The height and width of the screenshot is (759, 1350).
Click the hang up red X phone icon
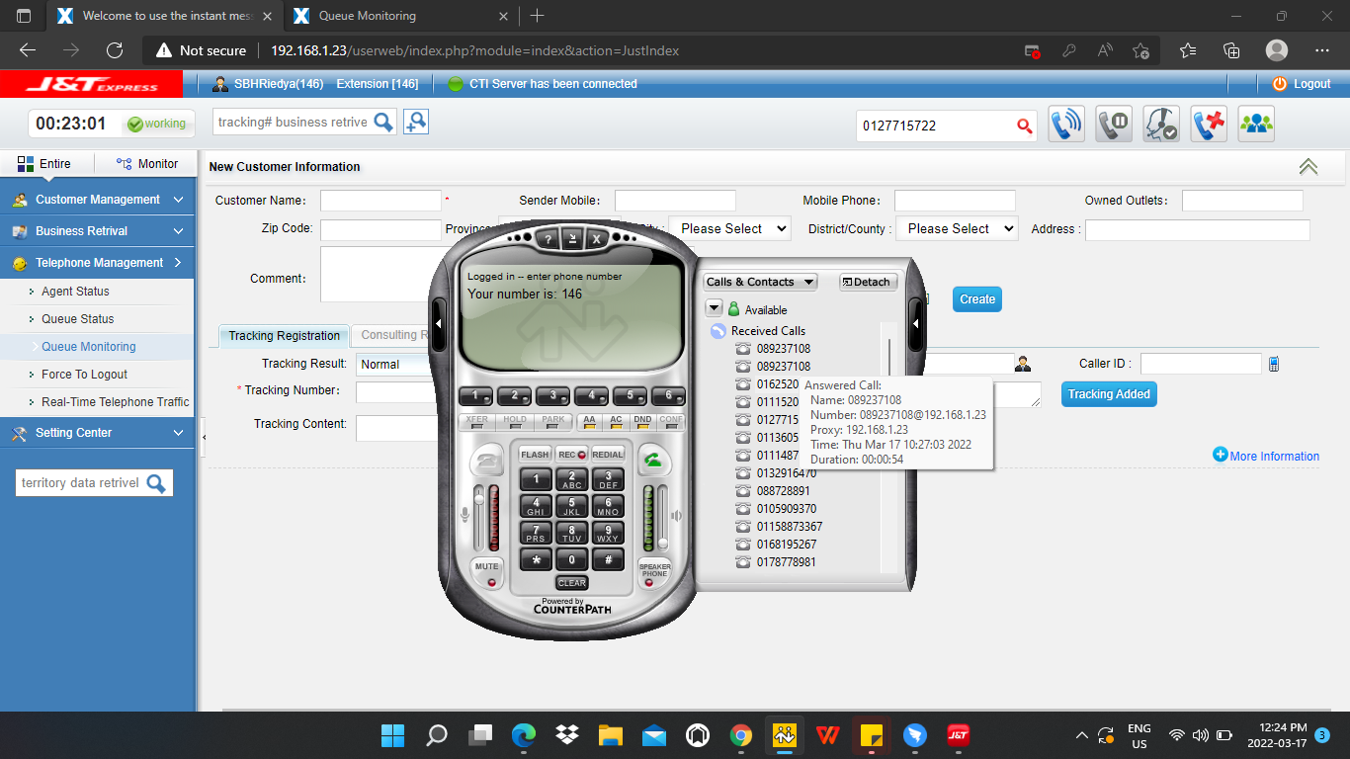pos(1209,125)
